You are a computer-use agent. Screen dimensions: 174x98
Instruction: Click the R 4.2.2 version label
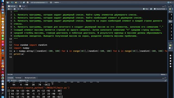(14, 81)
